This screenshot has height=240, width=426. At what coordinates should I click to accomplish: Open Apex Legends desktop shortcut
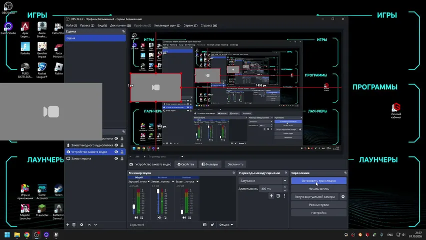pyautogui.click(x=25, y=30)
